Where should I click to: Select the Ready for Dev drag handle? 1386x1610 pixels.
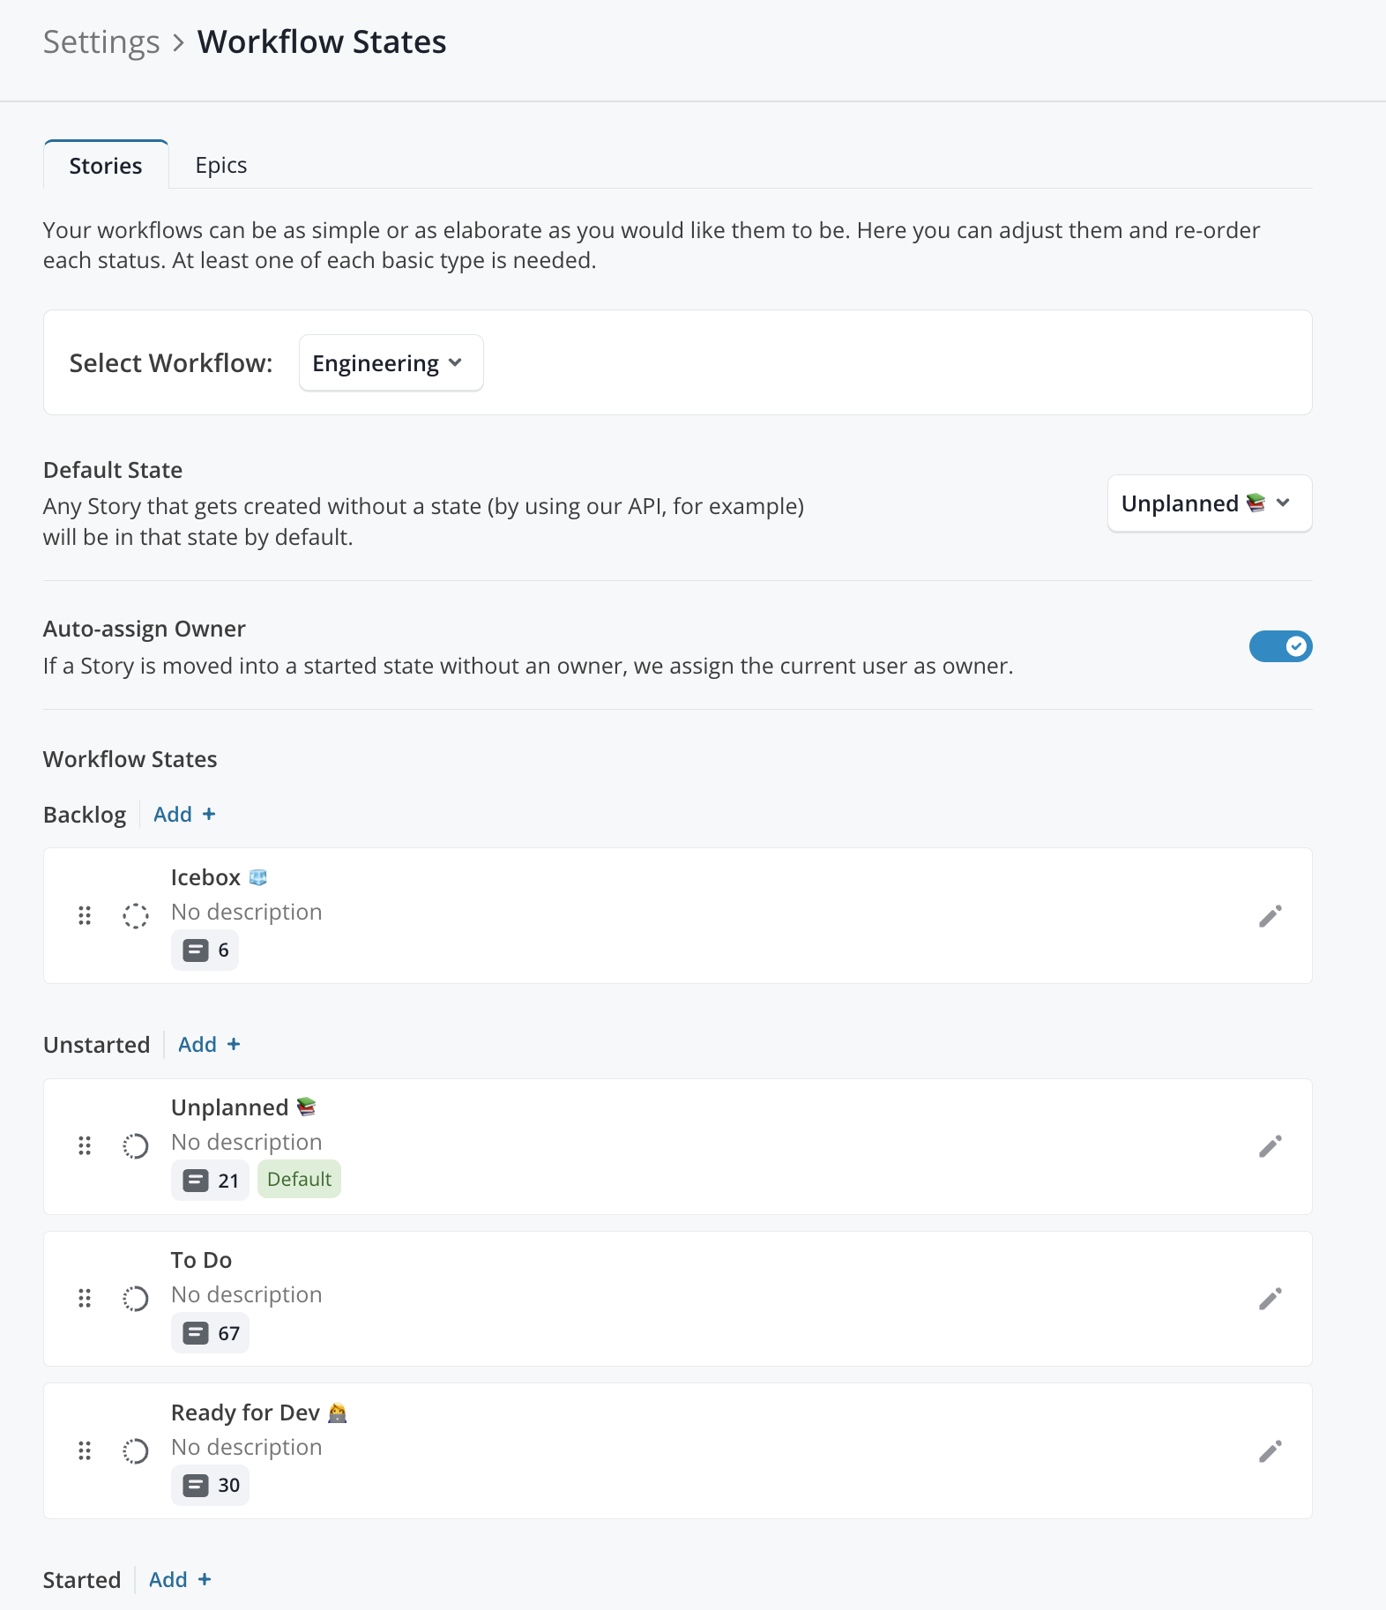click(85, 1451)
